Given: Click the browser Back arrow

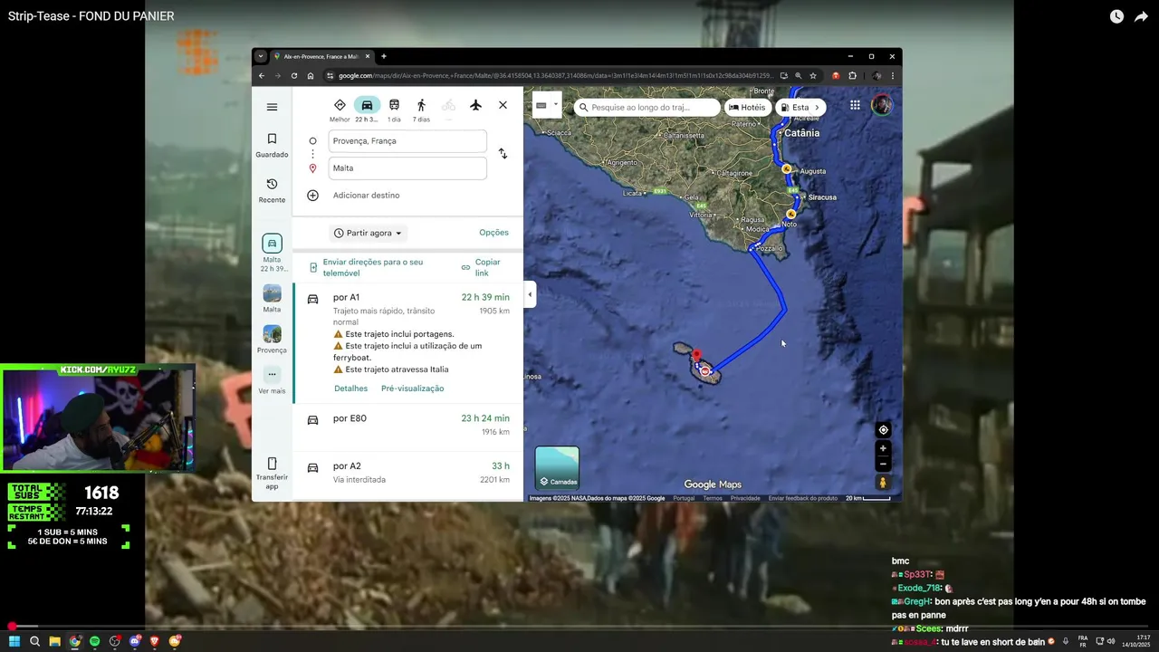Looking at the screenshot, I should pyautogui.click(x=263, y=76).
